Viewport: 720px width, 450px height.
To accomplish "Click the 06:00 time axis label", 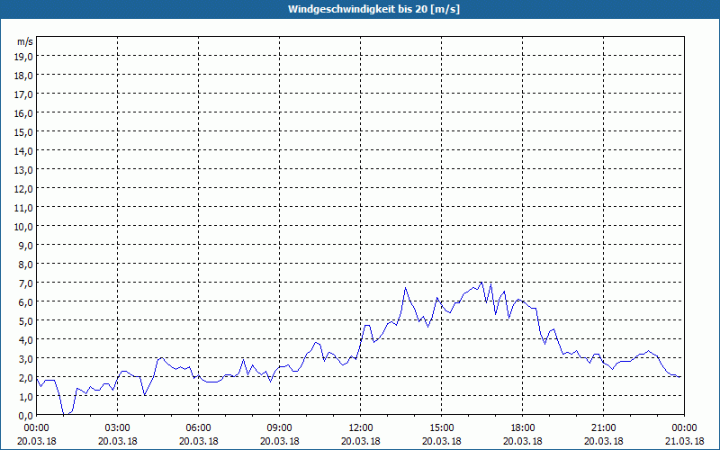I will pos(198,428).
